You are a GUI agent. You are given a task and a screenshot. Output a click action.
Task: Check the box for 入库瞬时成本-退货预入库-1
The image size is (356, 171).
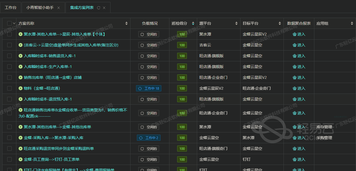pos(9,99)
